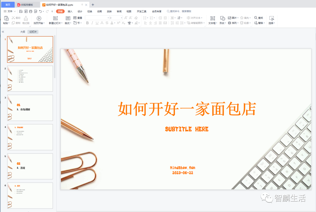Click the 格式刷 format painter icon

point(26,18)
